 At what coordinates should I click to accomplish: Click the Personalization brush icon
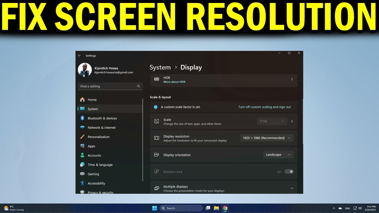[82, 137]
